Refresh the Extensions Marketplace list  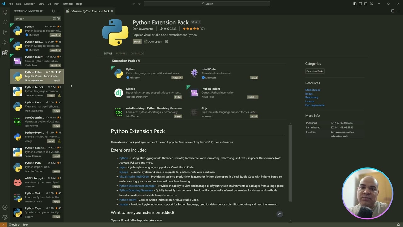(x=53, y=11)
